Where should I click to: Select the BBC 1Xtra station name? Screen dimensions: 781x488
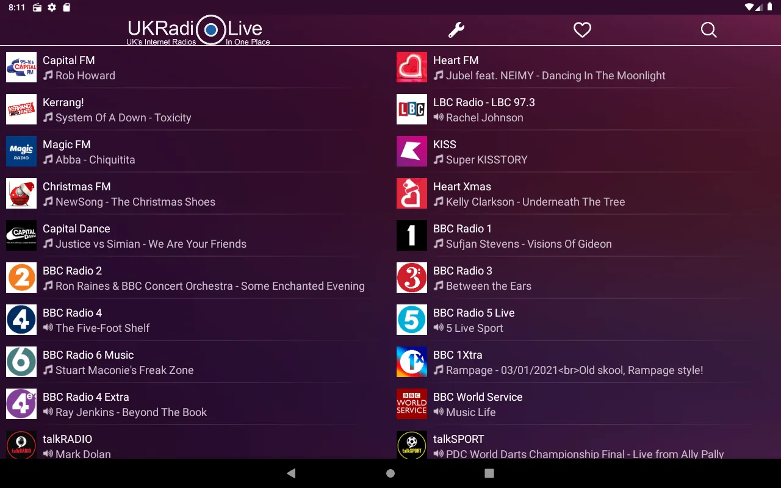click(x=458, y=355)
